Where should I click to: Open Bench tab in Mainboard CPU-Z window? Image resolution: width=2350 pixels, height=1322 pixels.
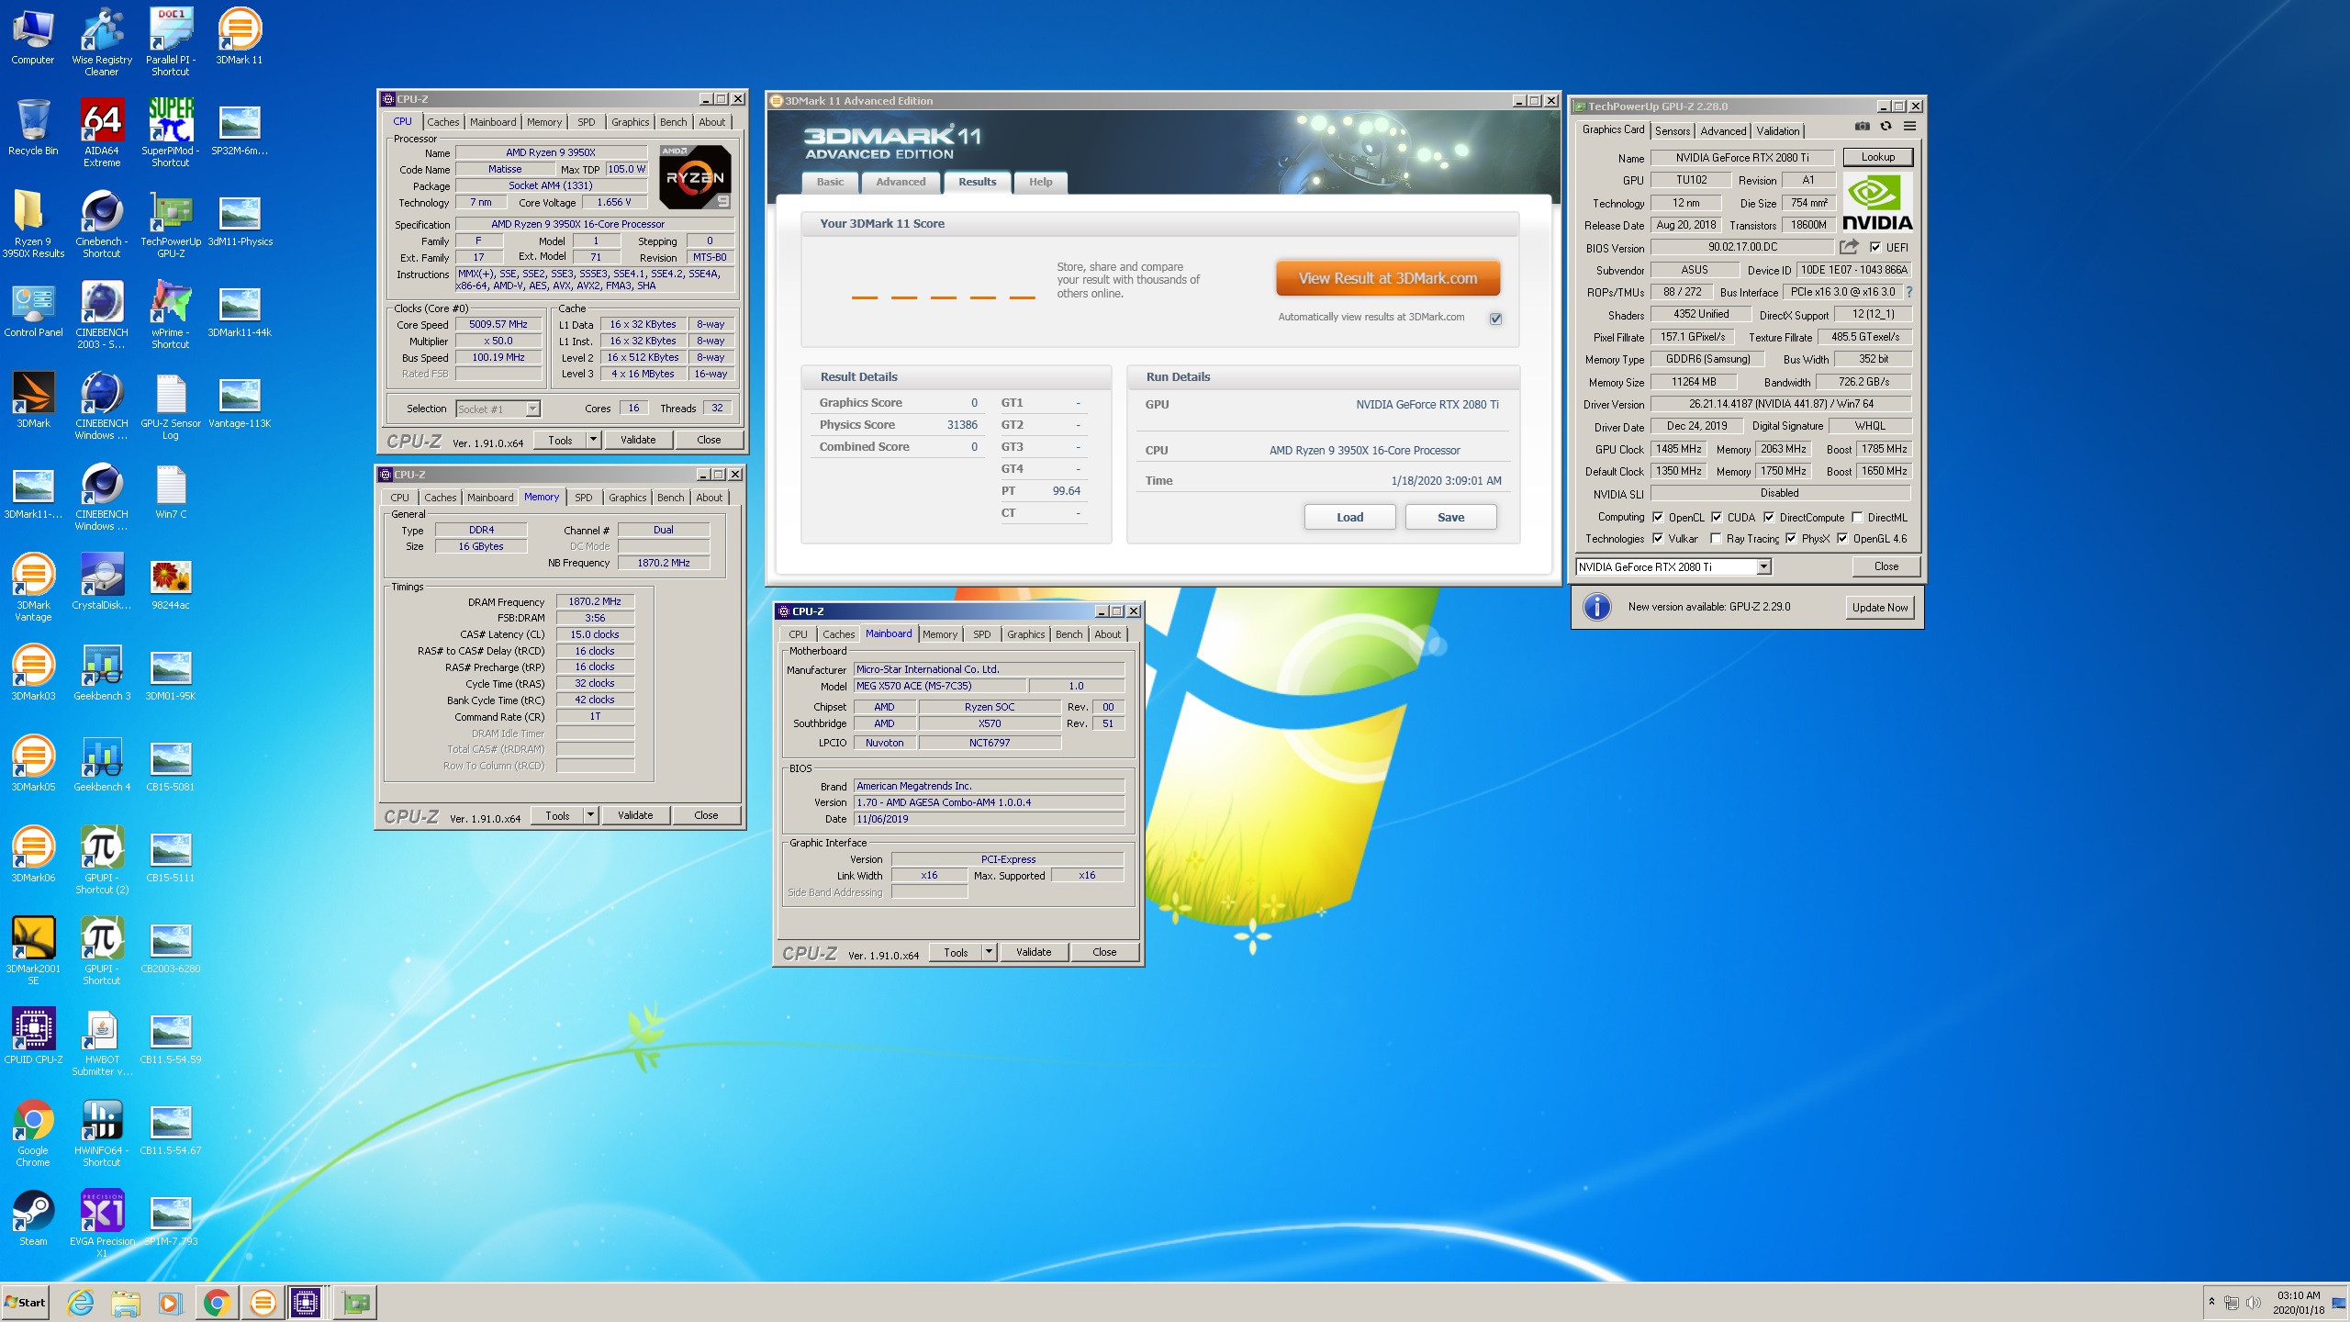pyautogui.click(x=1069, y=634)
